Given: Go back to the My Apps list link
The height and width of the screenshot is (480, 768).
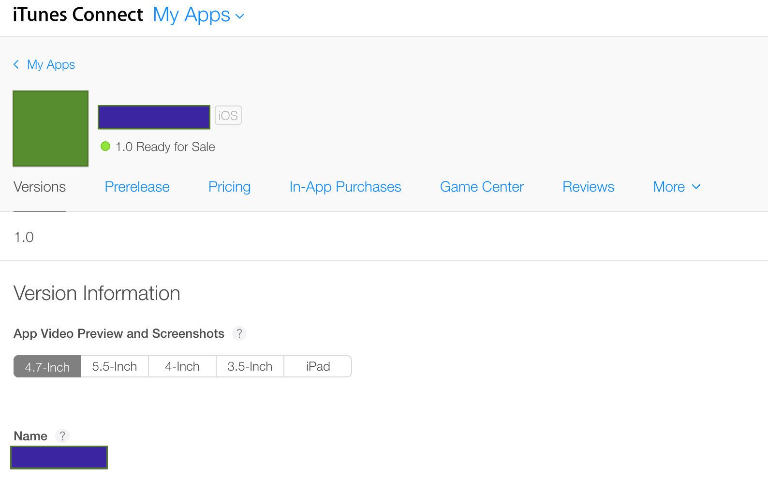Looking at the screenshot, I should 51,64.
